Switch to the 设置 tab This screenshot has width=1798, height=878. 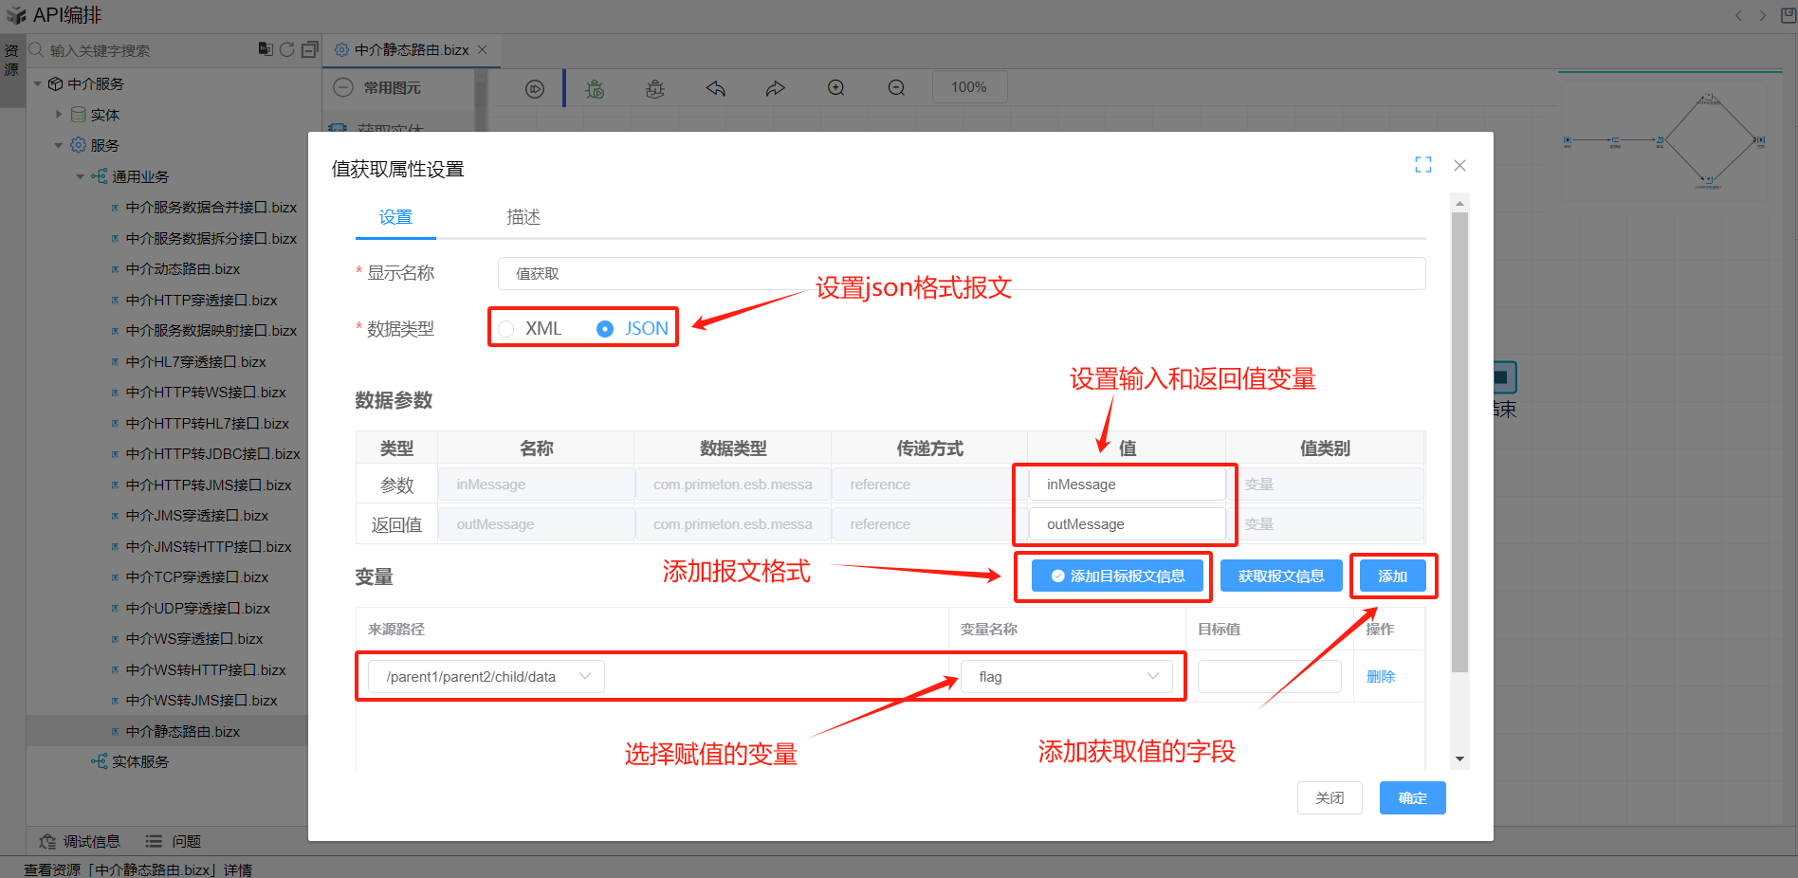tap(395, 217)
